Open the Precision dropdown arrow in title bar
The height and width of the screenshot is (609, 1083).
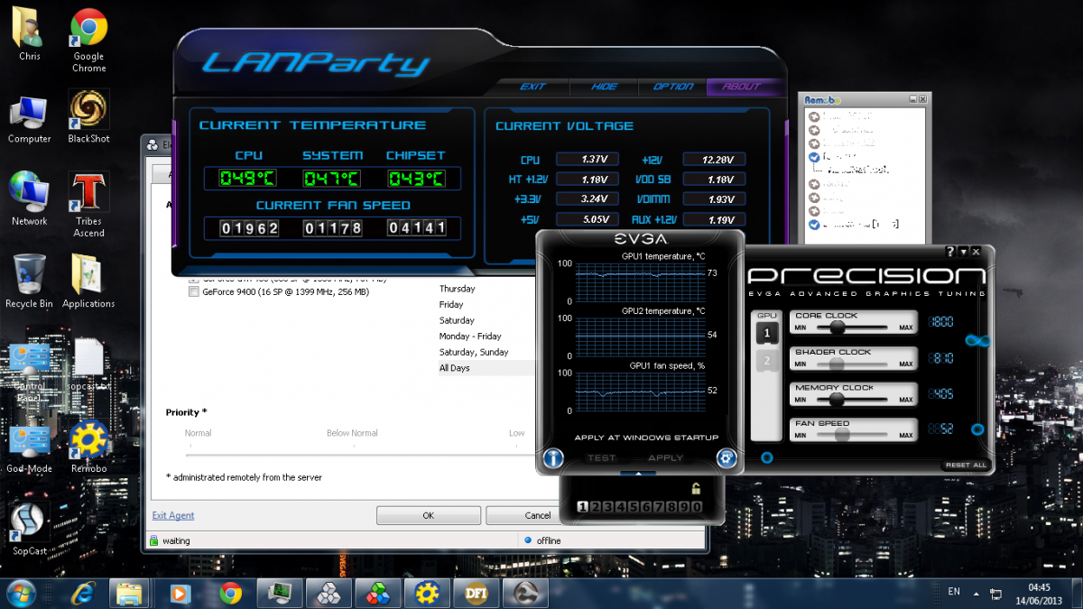pos(964,252)
